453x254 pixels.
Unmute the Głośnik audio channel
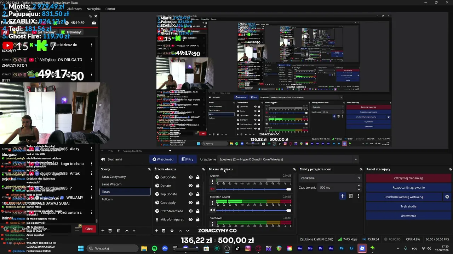tap(212, 189)
